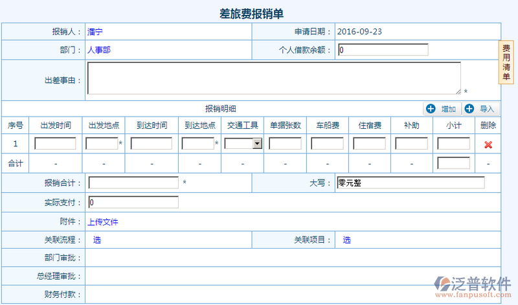Click the 车船费 column header
Image resolution: width=518 pixels, height=305 pixels.
click(328, 125)
